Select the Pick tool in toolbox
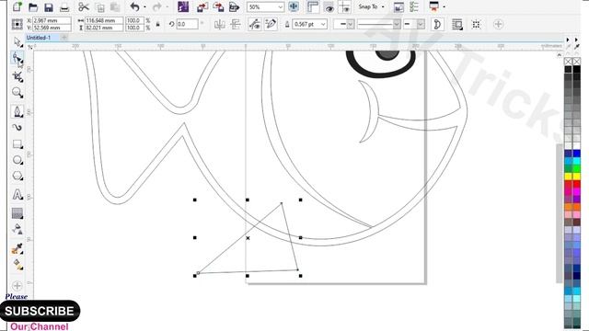 (17, 42)
